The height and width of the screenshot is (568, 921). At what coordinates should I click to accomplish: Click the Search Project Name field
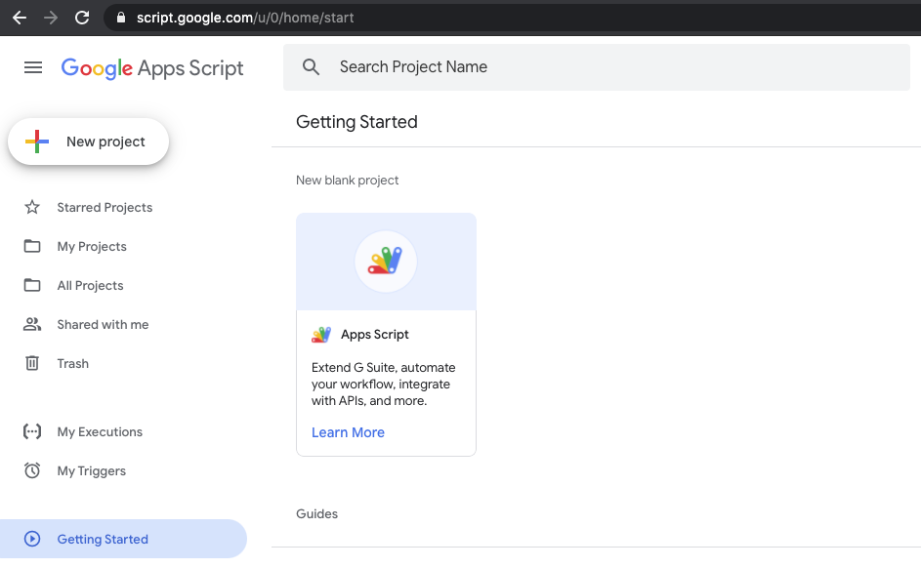[596, 67]
